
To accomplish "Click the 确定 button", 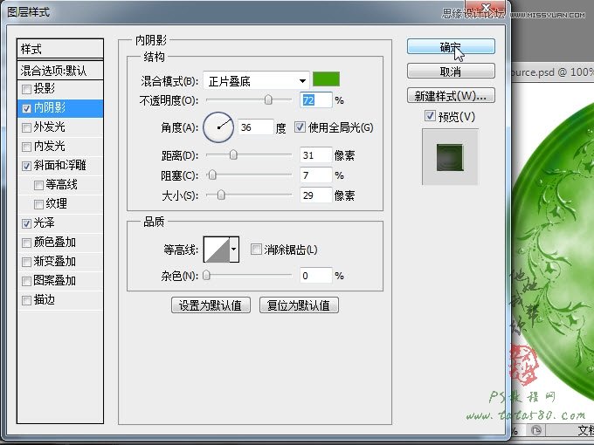I will pyautogui.click(x=451, y=47).
